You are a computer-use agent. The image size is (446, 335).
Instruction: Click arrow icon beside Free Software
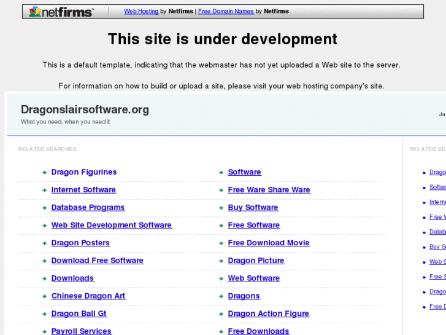(221, 226)
